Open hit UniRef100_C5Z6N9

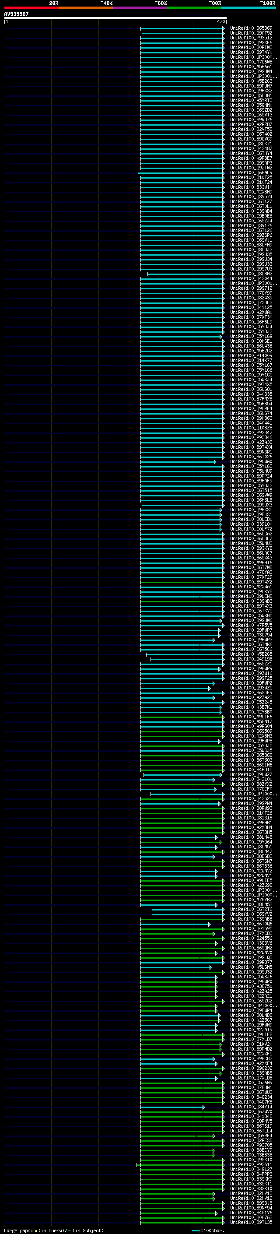251,1083
